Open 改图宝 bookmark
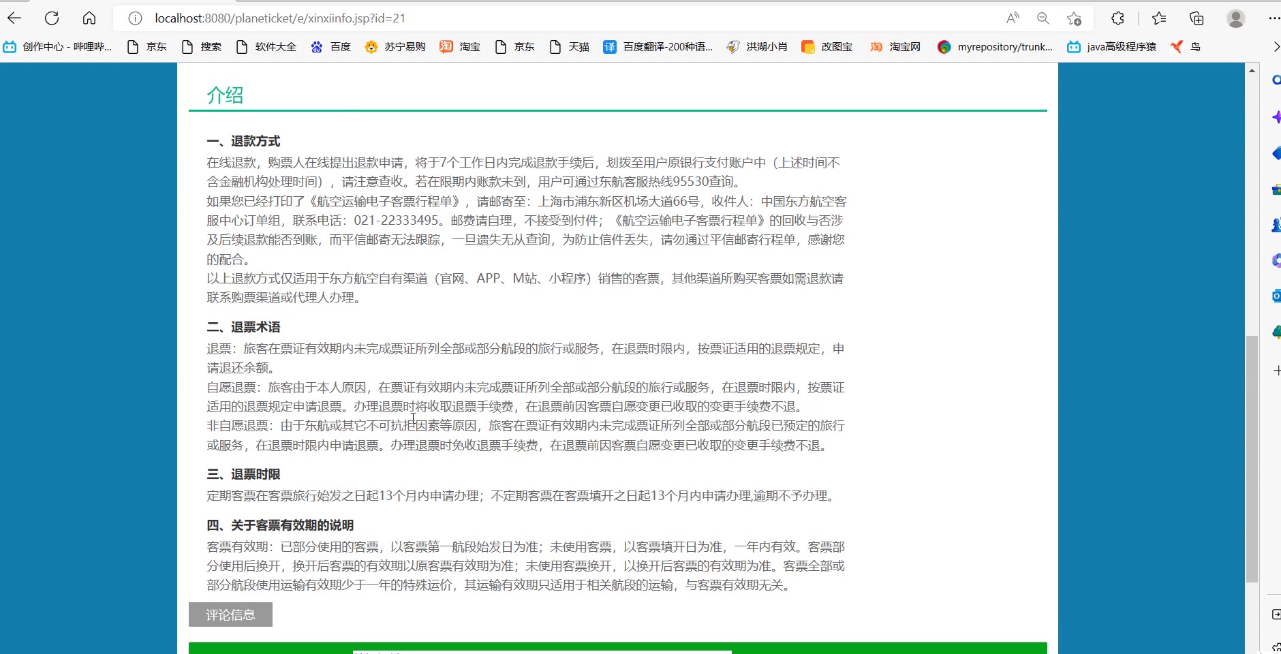Image resolution: width=1281 pixels, height=654 pixels. click(x=827, y=46)
